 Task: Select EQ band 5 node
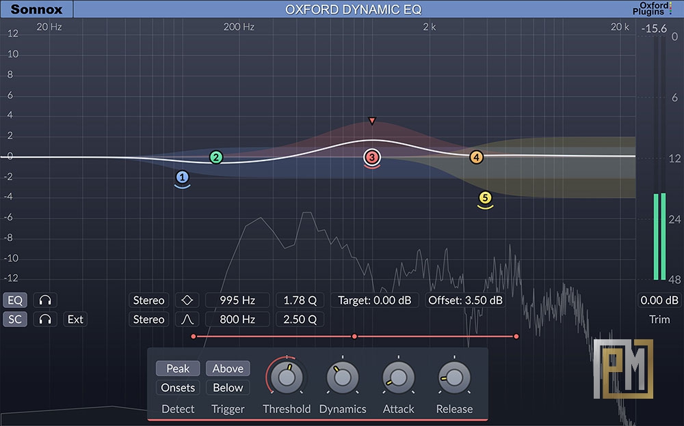(x=485, y=198)
